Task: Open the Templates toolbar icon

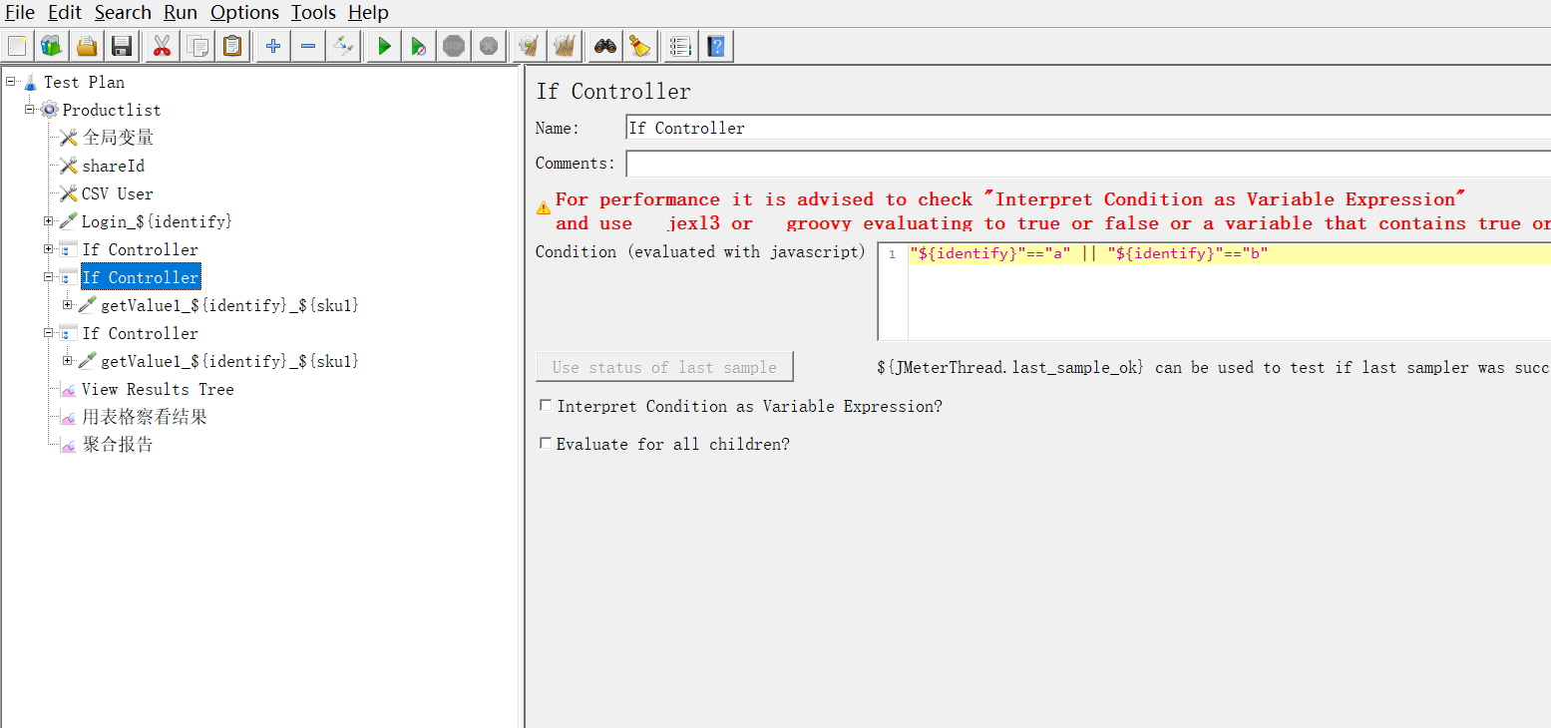Action: [51, 46]
